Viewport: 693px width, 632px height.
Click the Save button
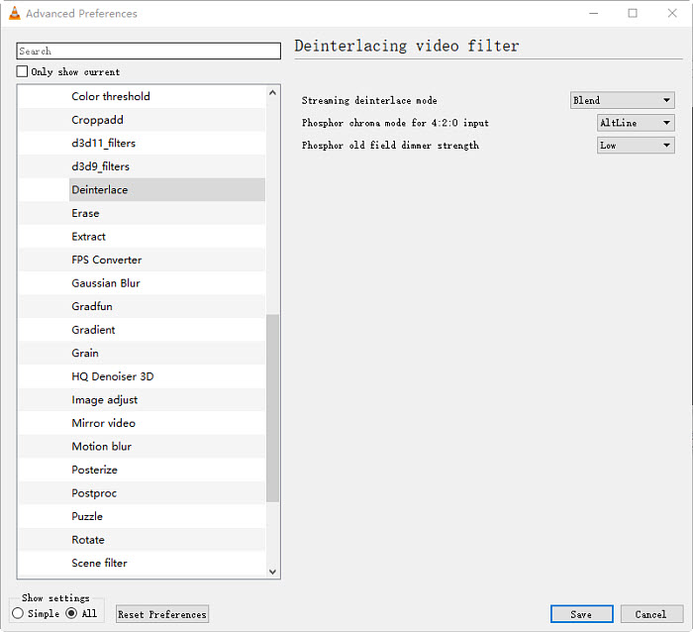click(582, 614)
